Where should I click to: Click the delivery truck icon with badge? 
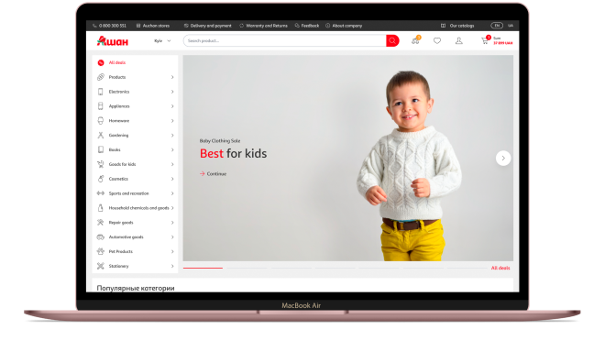click(415, 40)
